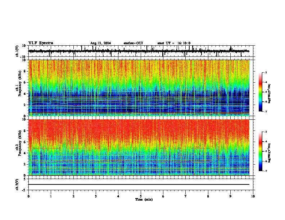Click time axis tick label "10"

(x=253, y=196)
